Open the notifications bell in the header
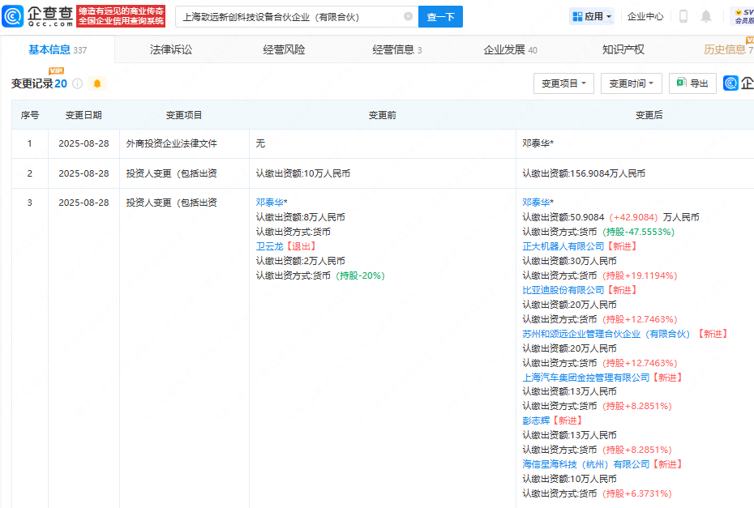The image size is (754, 508). click(706, 16)
